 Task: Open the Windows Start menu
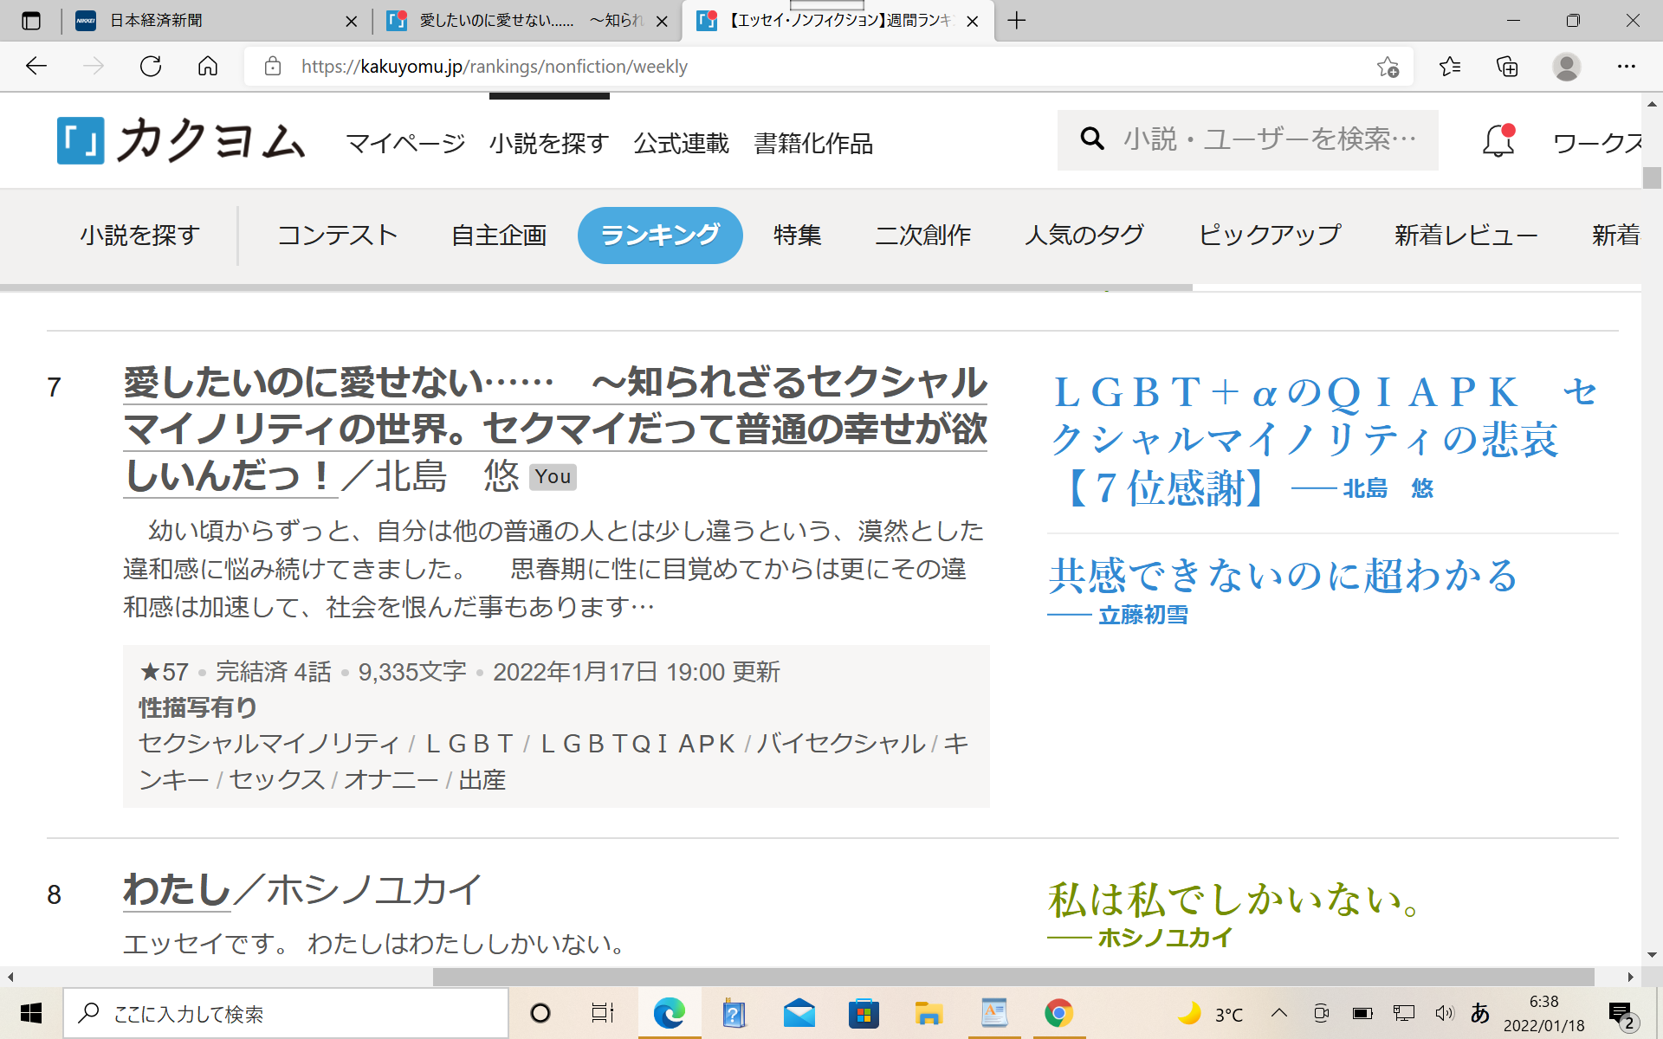click(x=31, y=1013)
